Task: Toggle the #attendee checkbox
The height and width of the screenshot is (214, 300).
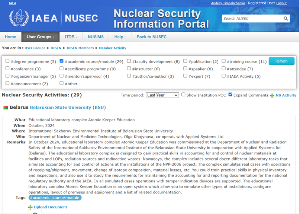Action: click(x=223, y=68)
